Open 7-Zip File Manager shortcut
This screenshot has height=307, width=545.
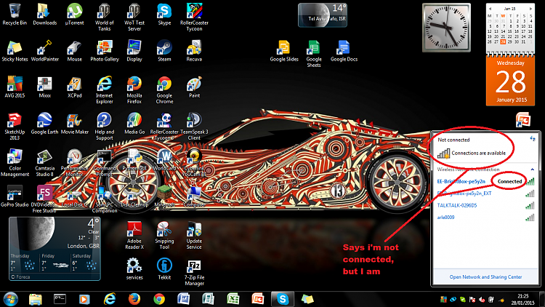pyautogui.click(x=194, y=271)
